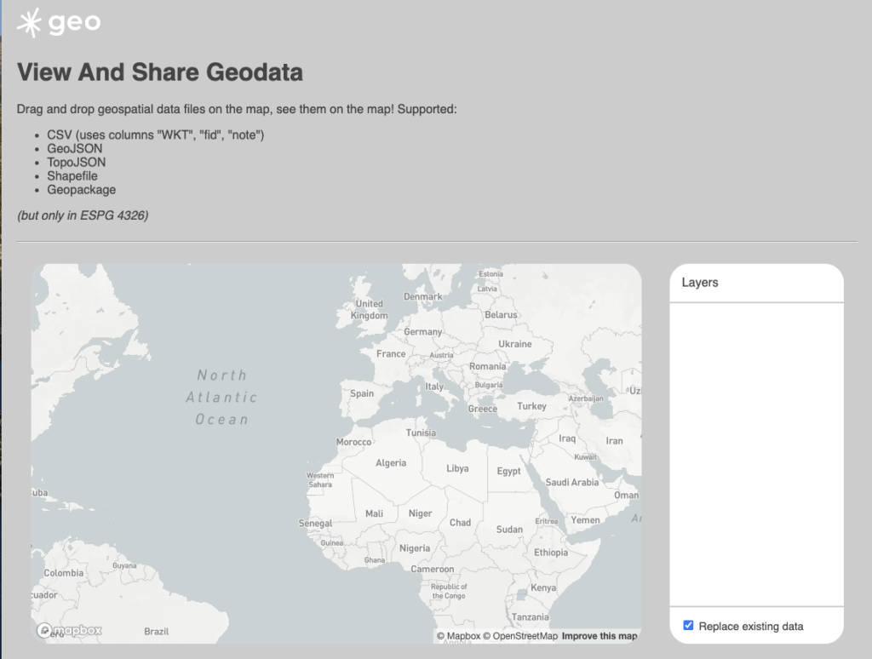
Task: Click the Layers panel header
Action: tap(700, 282)
